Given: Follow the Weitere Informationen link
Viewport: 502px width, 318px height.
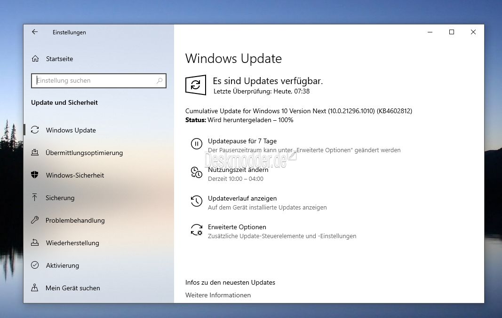Looking at the screenshot, I should coord(218,295).
